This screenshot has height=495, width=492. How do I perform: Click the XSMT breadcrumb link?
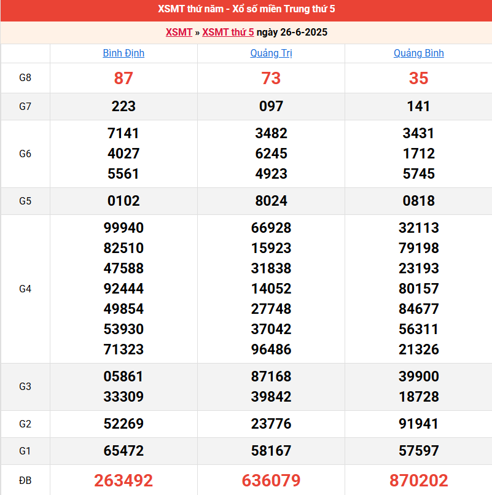[179, 33]
